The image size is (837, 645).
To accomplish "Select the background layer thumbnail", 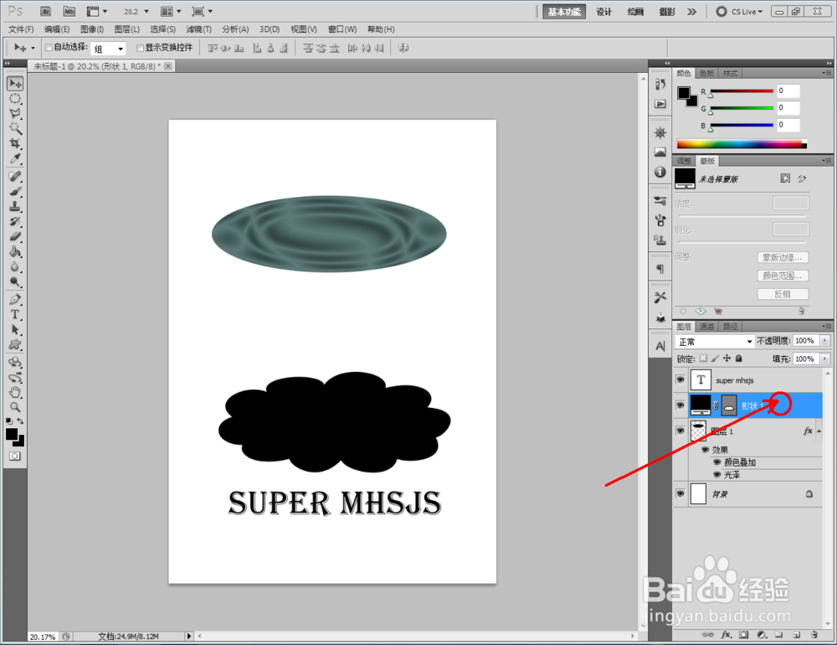I will [698, 493].
